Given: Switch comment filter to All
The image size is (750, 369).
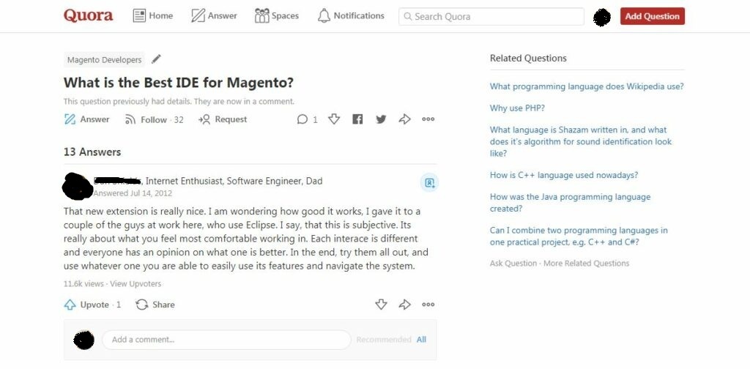Looking at the screenshot, I should coord(421,340).
